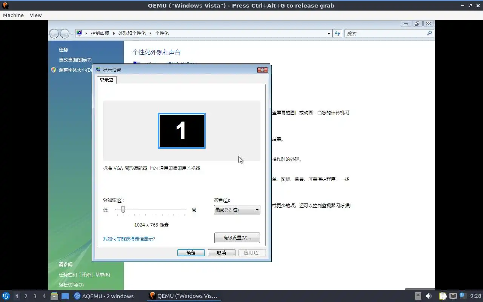Click the host start menu icon
This screenshot has width=483, height=302.
[6, 296]
